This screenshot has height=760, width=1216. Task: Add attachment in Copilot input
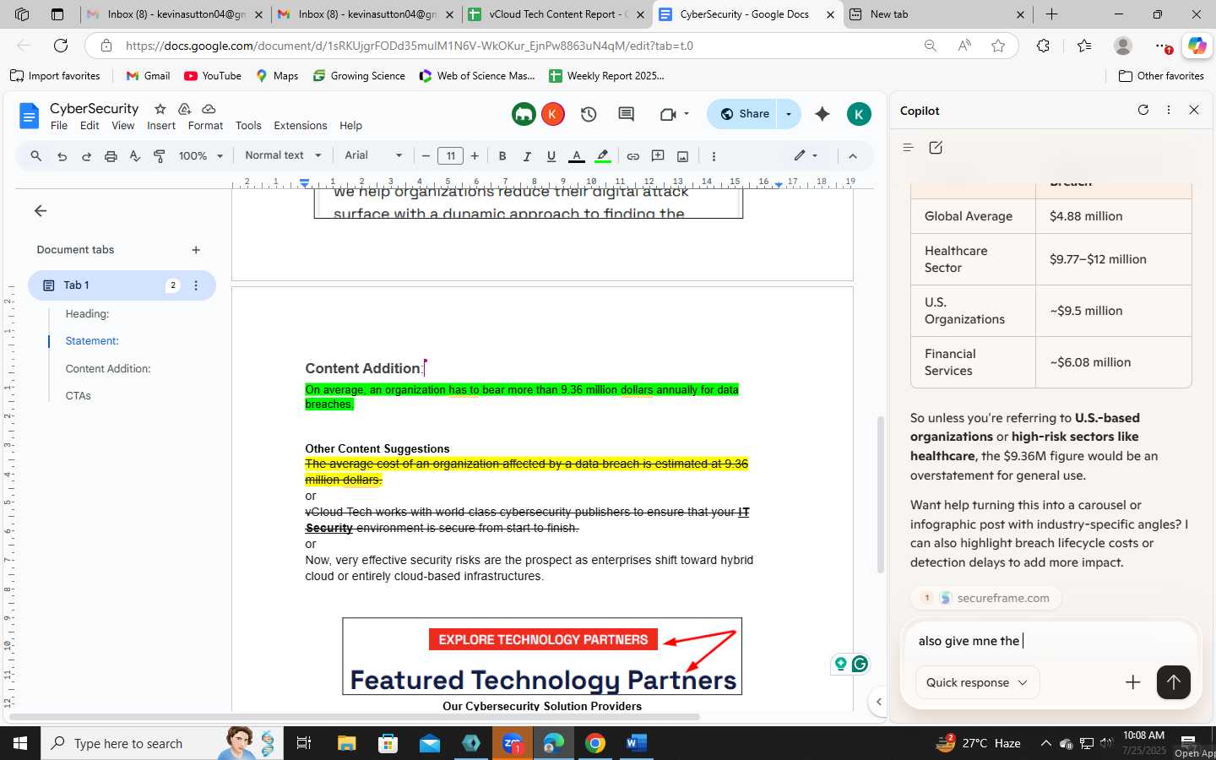point(1132,682)
